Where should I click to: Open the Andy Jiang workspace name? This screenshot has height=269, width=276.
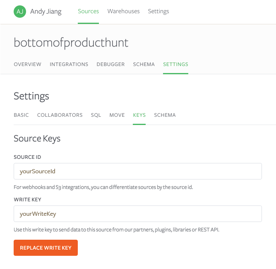pyautogui.click(x=46, y=12)
